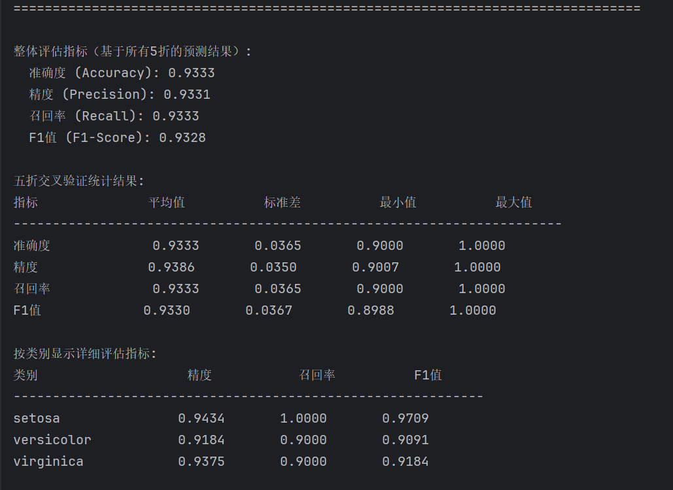Click the virginica class label
The image size is (673, 490).
tap(48, 462)
